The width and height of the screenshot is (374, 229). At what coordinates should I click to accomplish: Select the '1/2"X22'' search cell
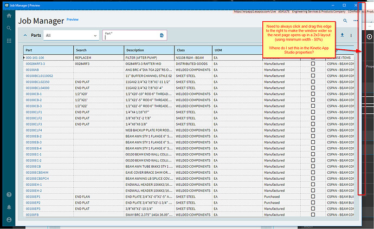[99, 106]
